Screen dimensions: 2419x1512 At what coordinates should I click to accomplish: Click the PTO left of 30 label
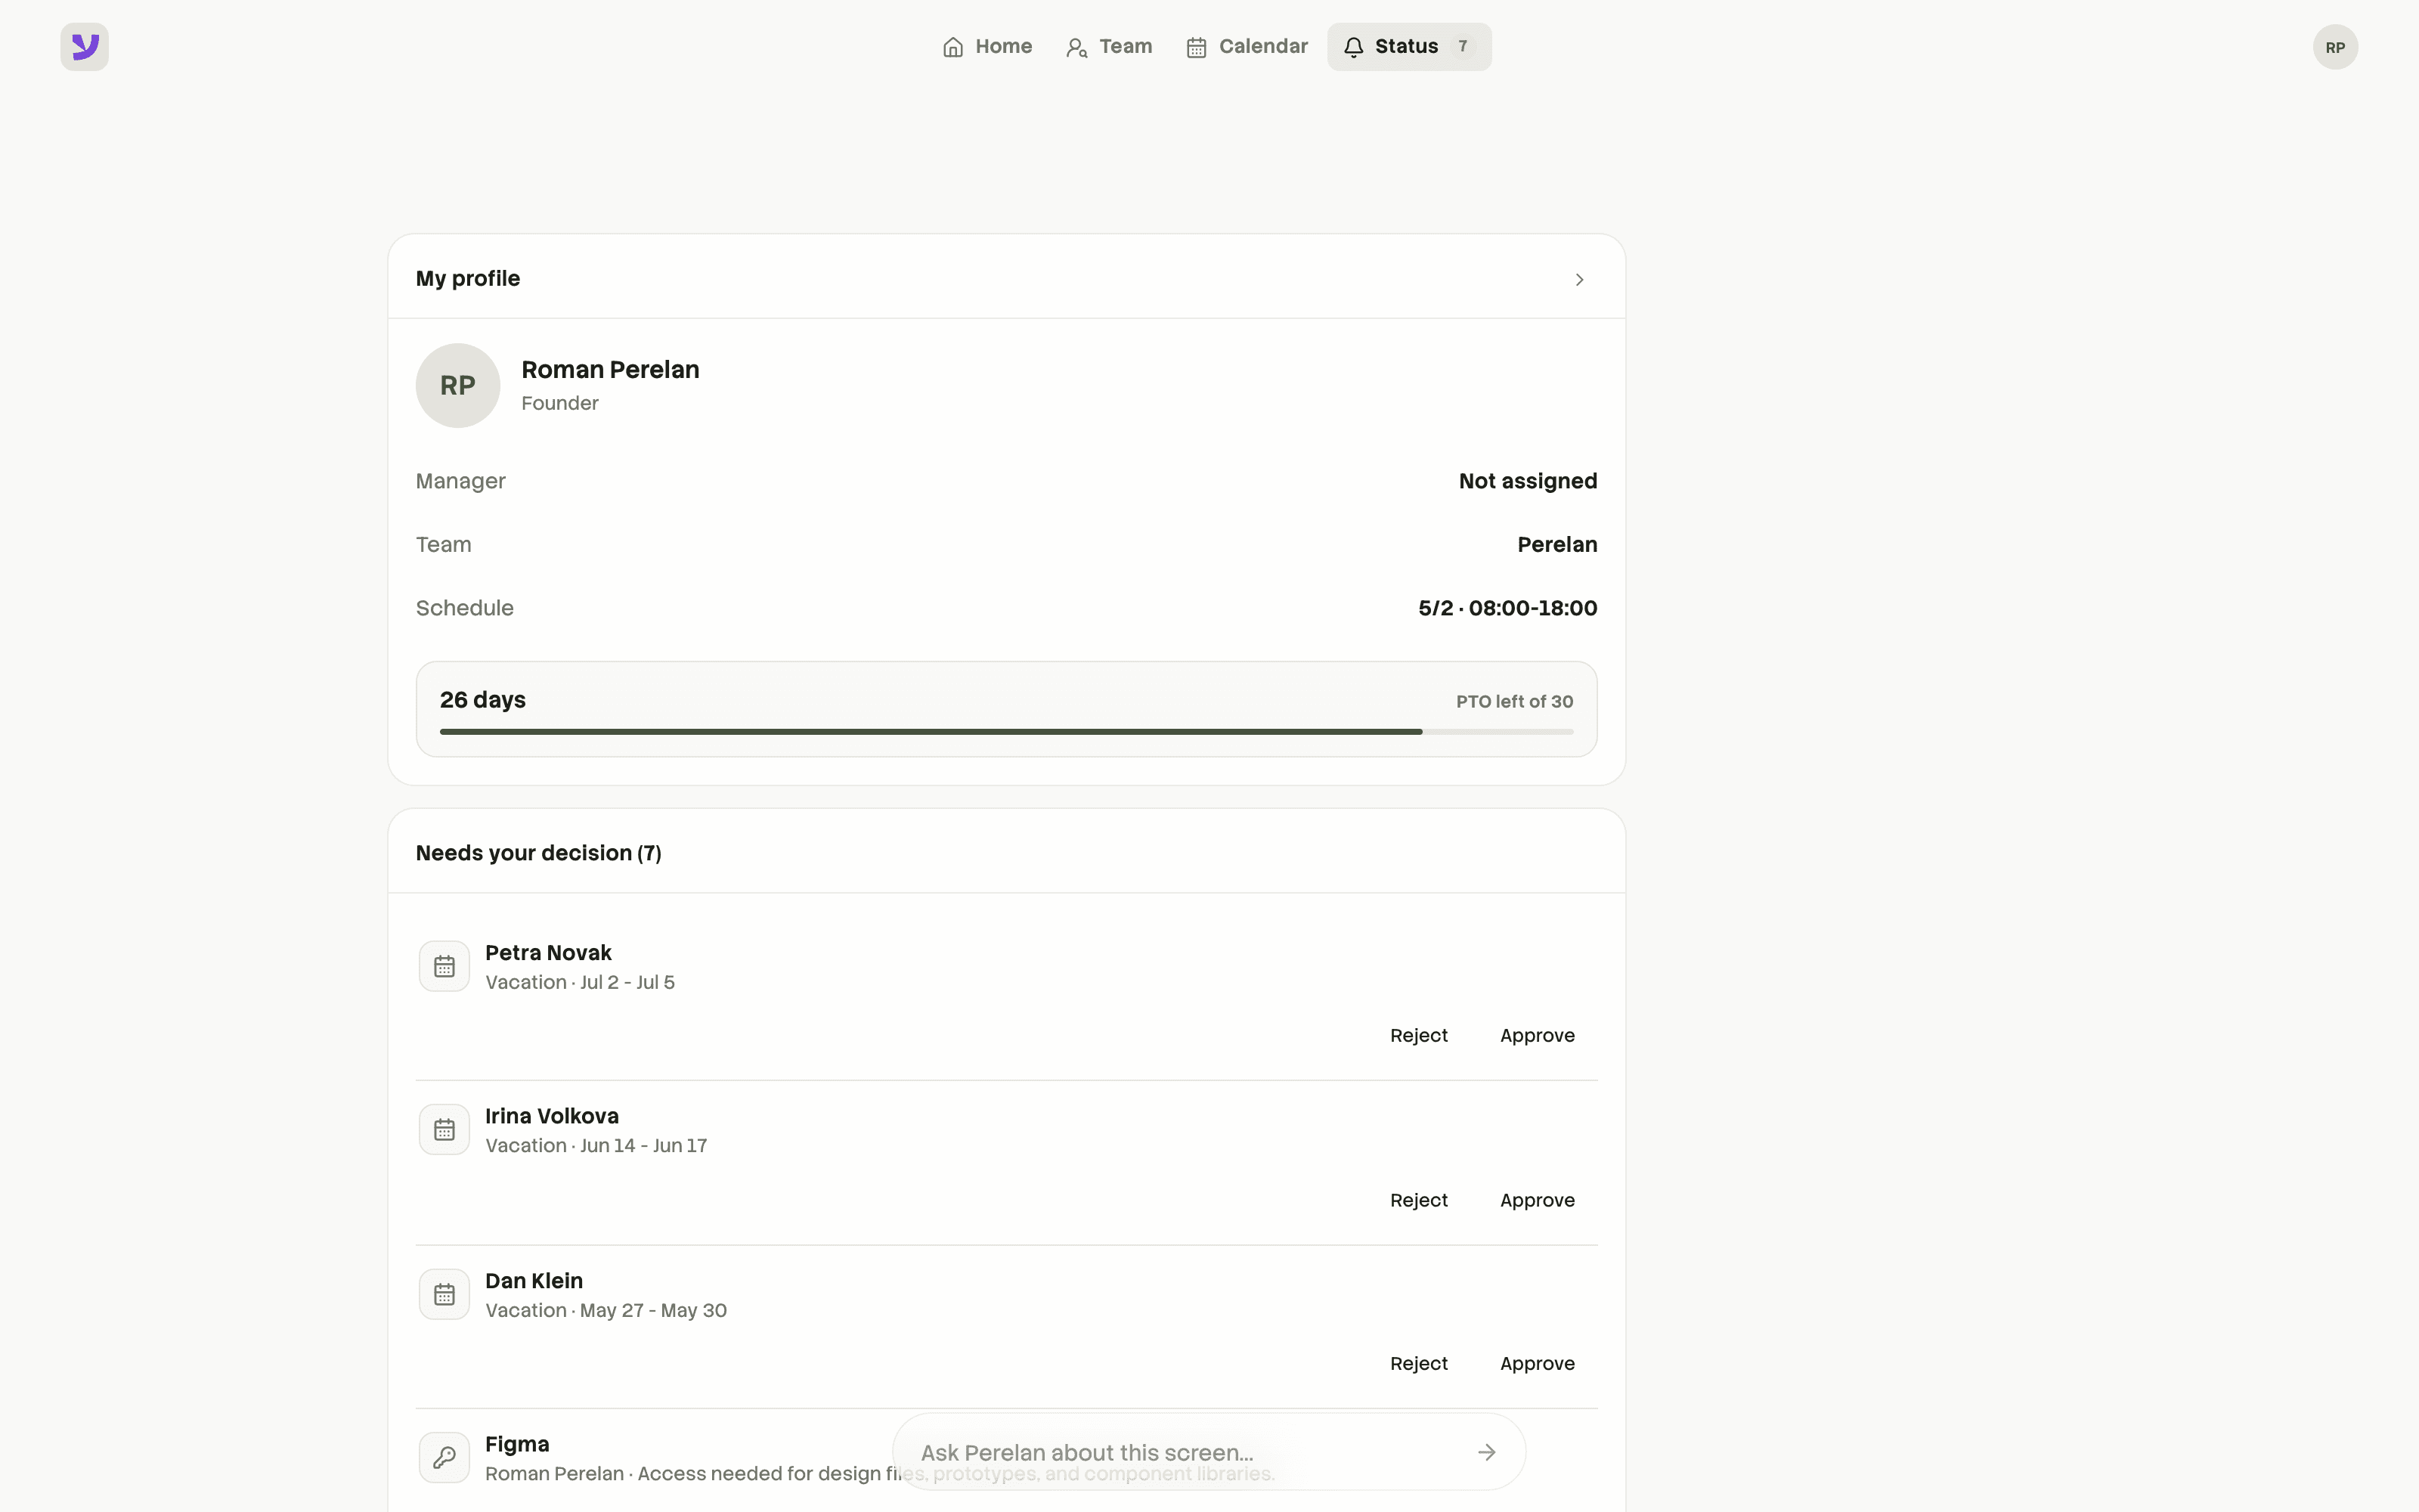click(1514, 702)
